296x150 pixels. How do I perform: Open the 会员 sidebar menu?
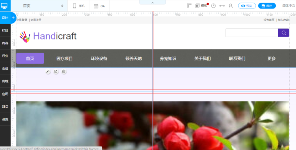5,68
